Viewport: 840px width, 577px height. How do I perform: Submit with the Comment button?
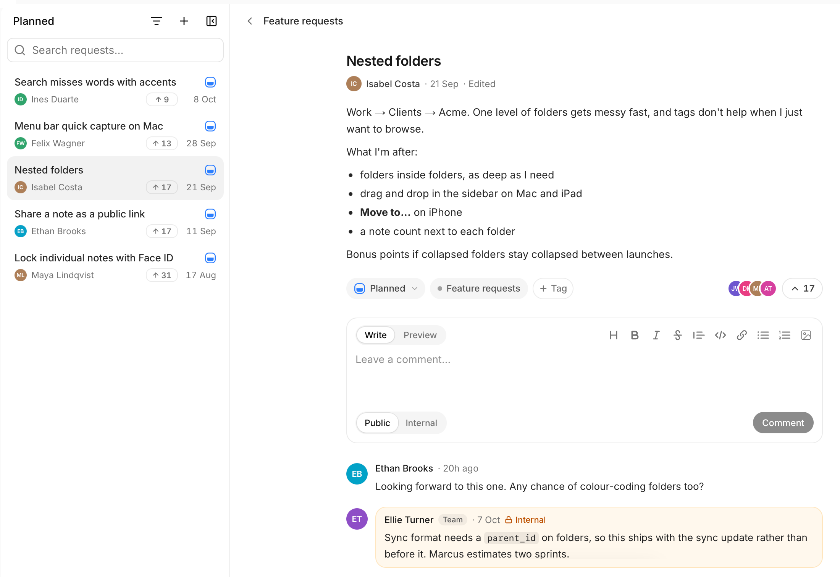tap(783, 423)
